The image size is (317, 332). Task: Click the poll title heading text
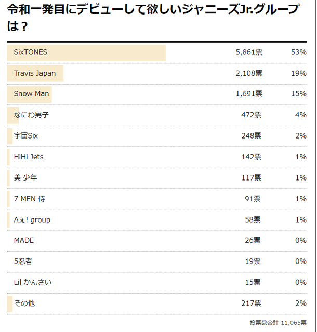click(x=154, y=18)
